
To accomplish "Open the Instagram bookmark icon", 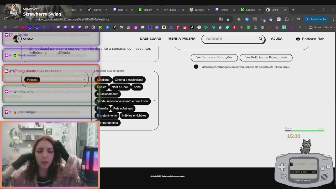I will [x=185, y=27].
